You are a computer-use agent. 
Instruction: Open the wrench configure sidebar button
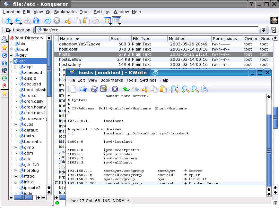[x=4, y=39]
